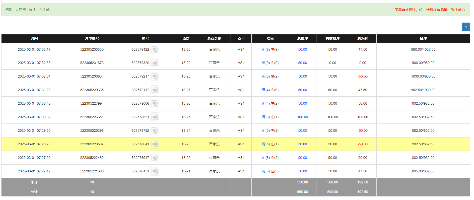Viewport: 474px width, 200px height.
Task: Go to page 1 in pagination
Action: pyautogui.click(x=466, y=27)
